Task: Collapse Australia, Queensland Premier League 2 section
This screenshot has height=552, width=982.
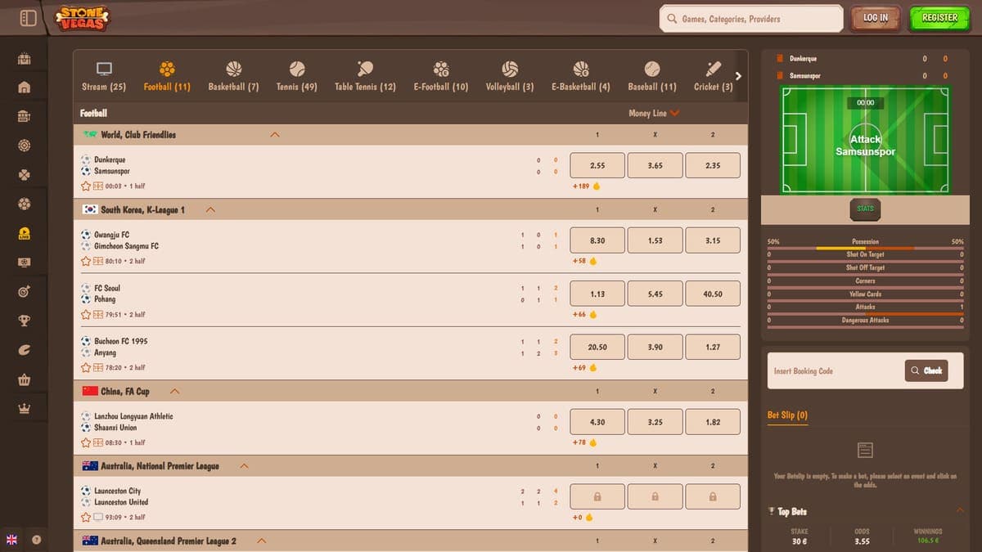Action: pyautogui.click(x=262, y=541)
